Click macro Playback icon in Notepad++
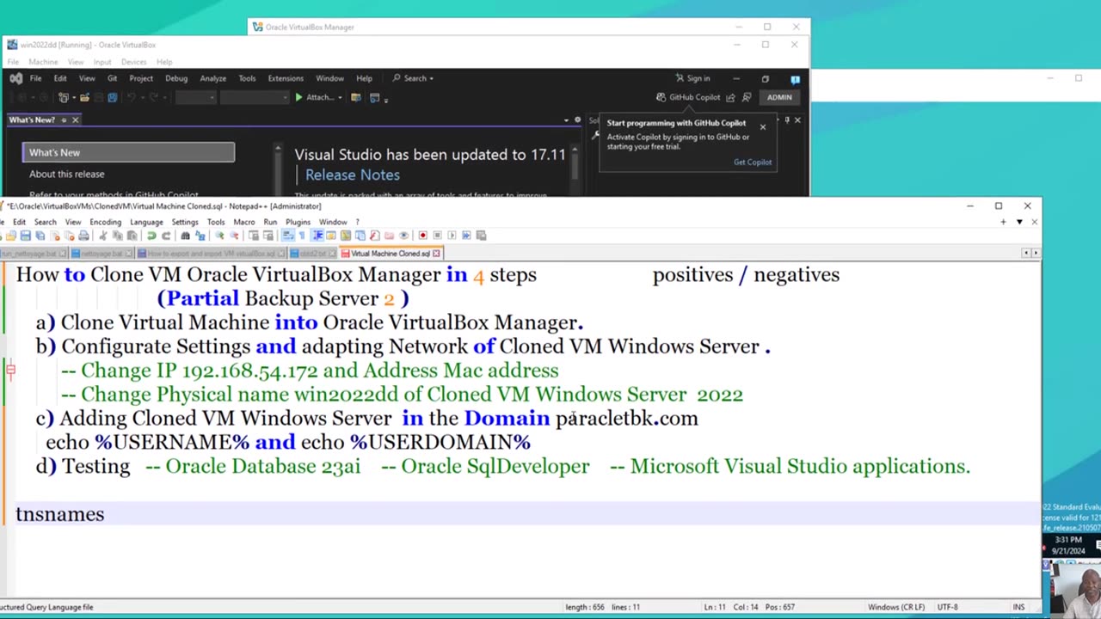The image size is (1101, 619). click(452, 236)
